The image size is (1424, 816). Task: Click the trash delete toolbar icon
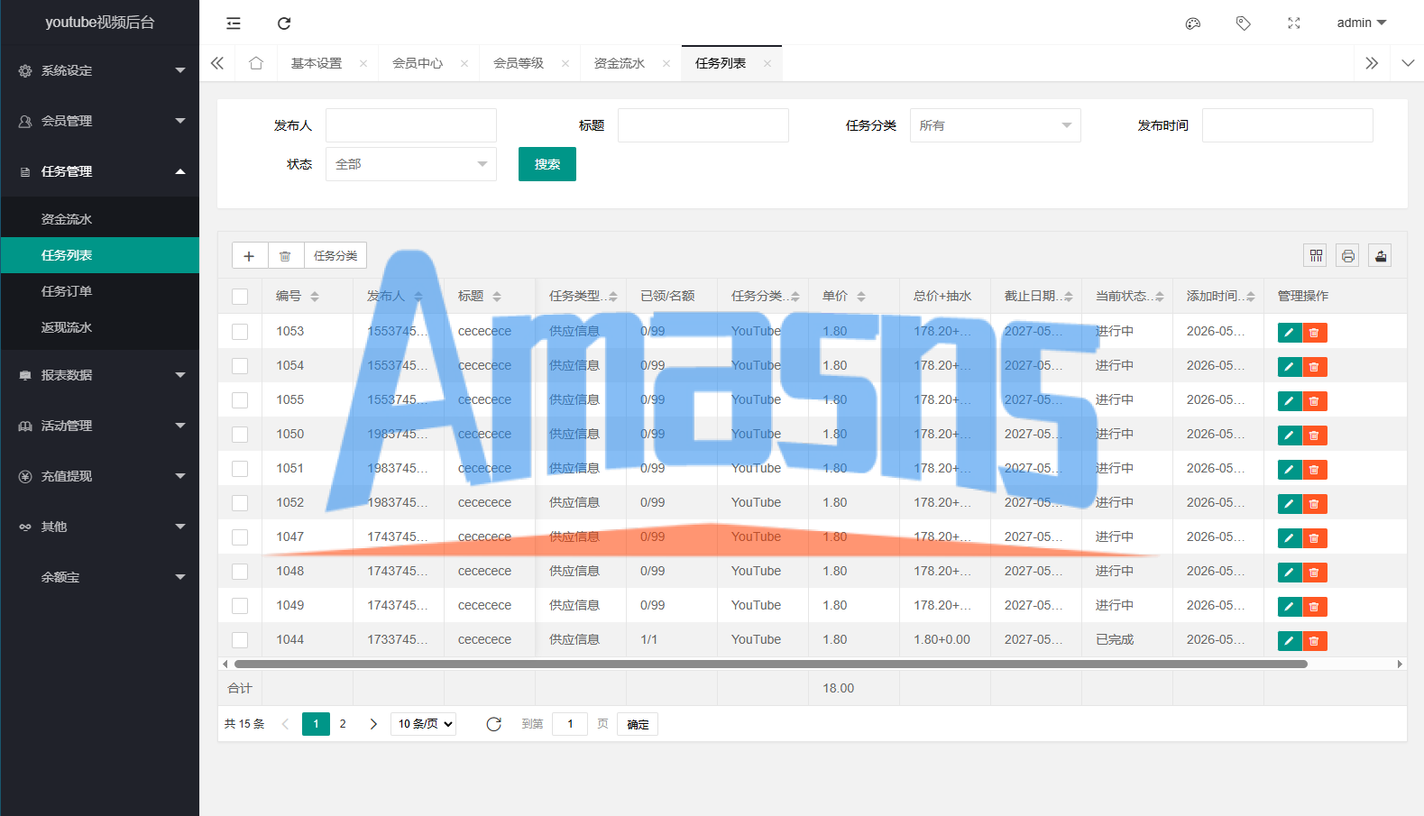285,256
